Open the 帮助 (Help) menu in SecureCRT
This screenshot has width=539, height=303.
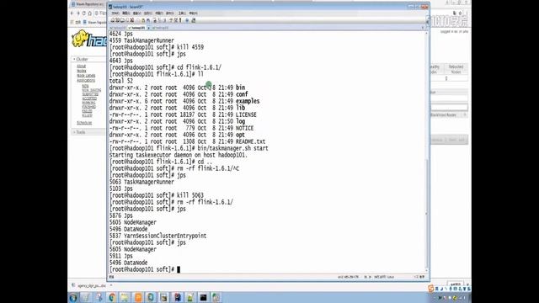193,13
